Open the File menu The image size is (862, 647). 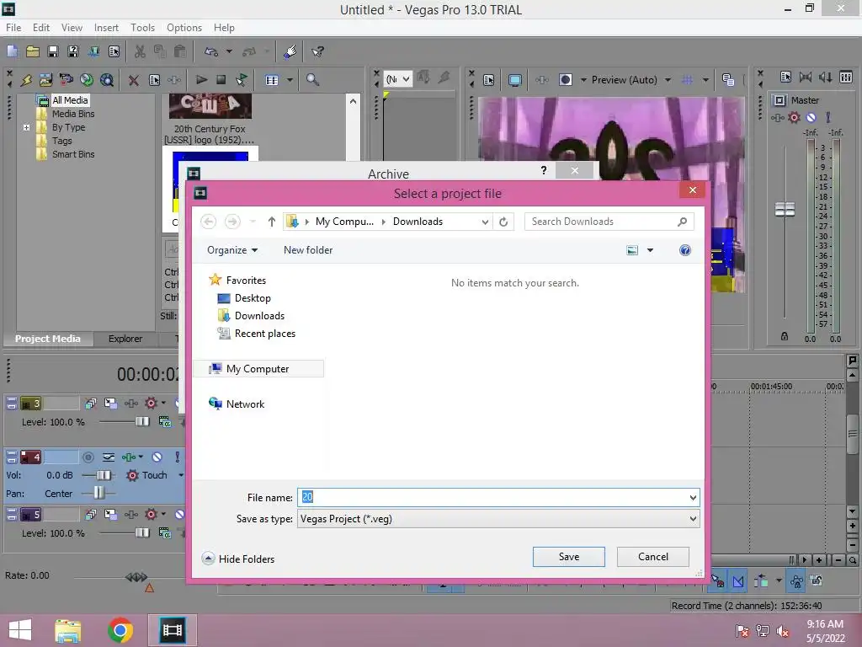(13, 28)
